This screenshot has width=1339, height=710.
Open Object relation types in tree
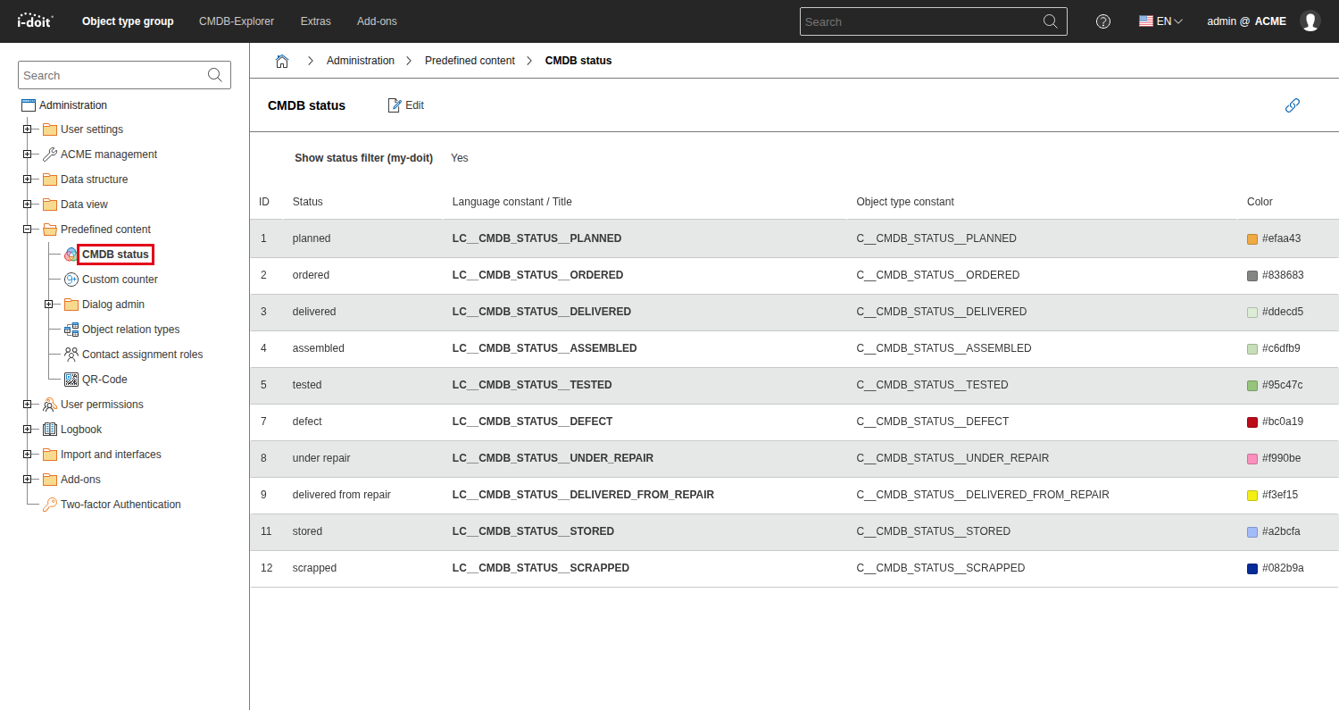(130, 330)
